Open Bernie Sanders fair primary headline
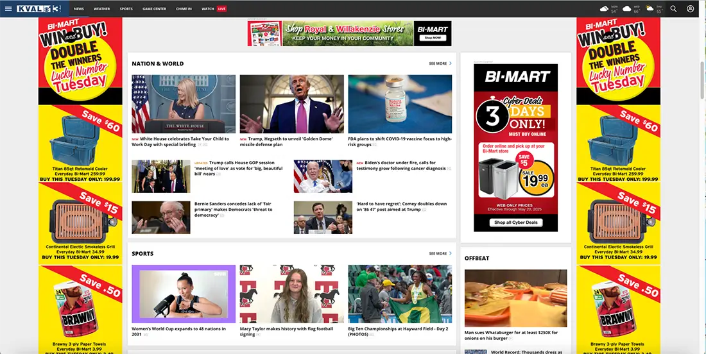Image resolution: width=706 pixels, height=354 pixels. [x=234, y=209]
